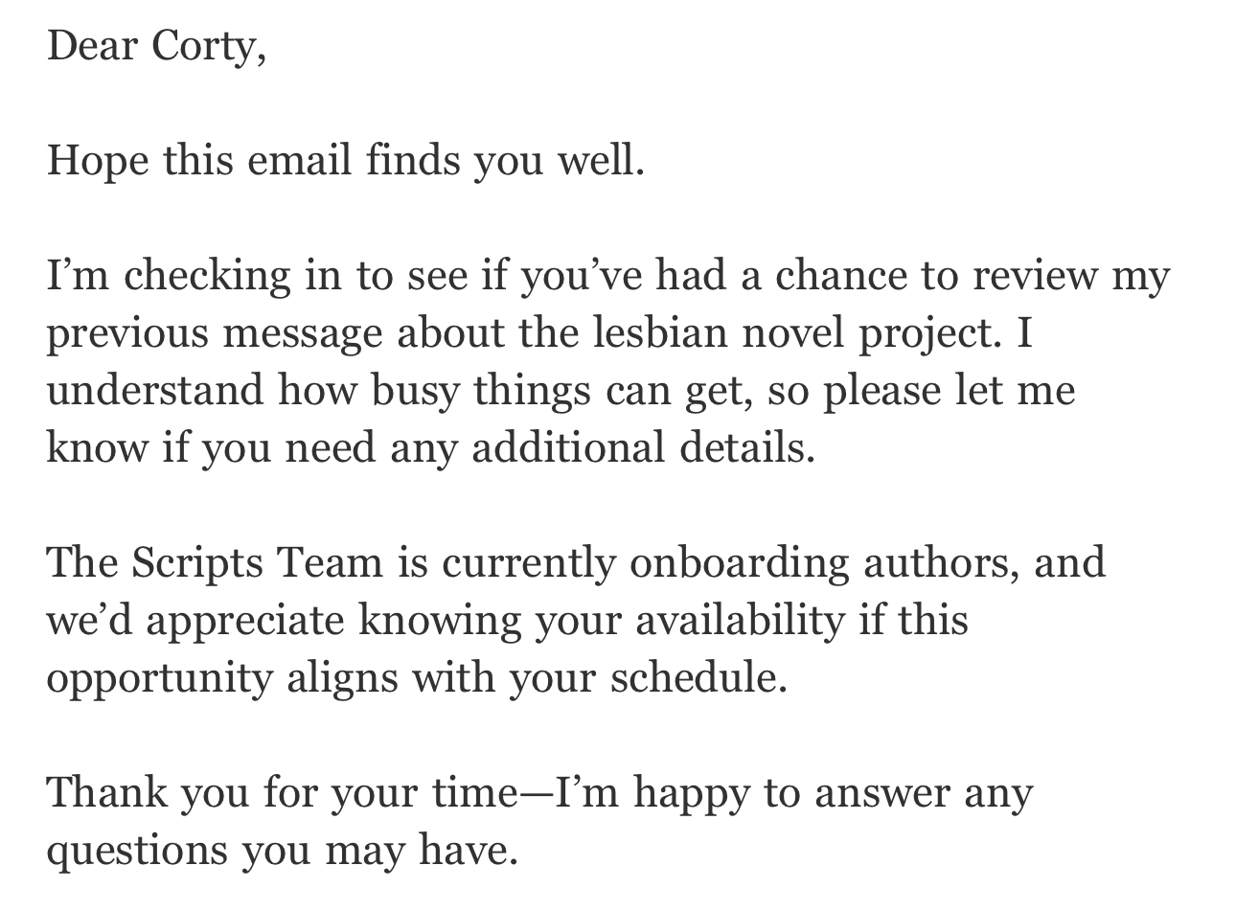Viewport: 1236px width, 911px height.
Task: Click the words "I'm checking in"
Action: pyautogui.click(x=167, y=276)
